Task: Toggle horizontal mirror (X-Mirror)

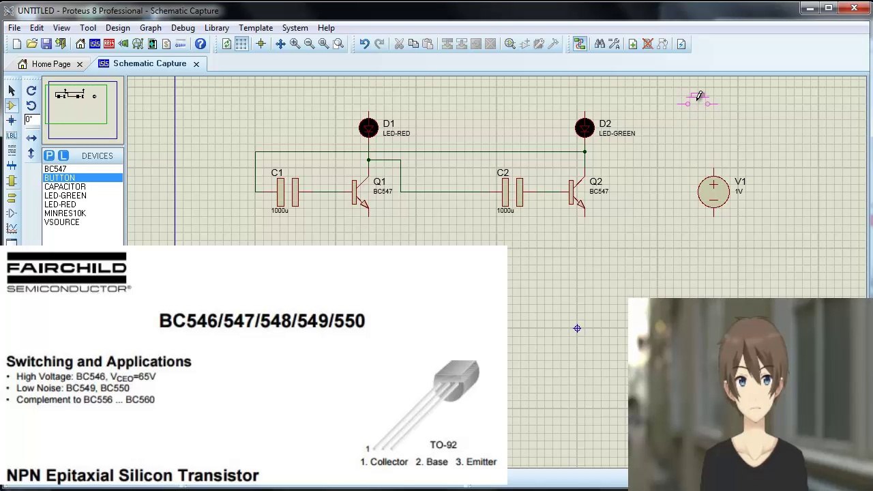Action: point(31,138)
